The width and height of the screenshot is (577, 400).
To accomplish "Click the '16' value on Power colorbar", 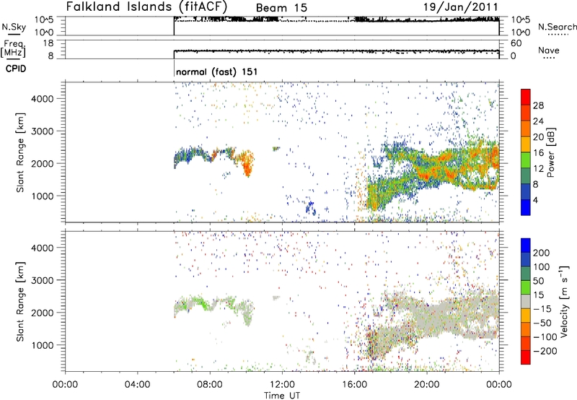I will (x=538, y=153).
